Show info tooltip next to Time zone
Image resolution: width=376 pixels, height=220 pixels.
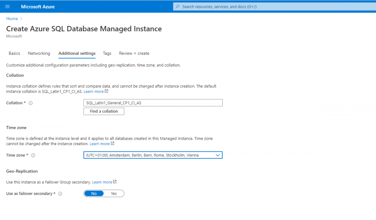33,155
